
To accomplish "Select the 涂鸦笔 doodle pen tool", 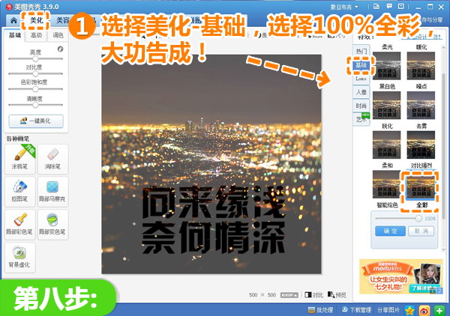I will pyautogui.click(x=20, y=159).
